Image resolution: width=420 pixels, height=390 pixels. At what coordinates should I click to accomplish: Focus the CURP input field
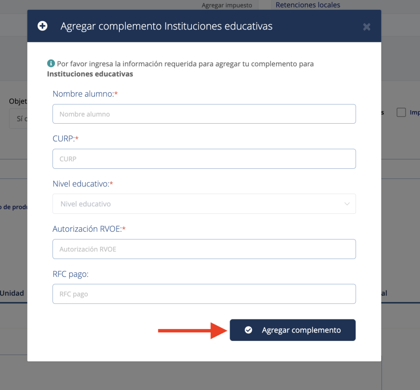pyautogui.click(x=204, y=159)
